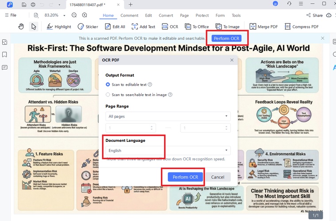Zoom in with the plus magnifier
The width and height of the screenshot is (336, 221).
point(84,15)
